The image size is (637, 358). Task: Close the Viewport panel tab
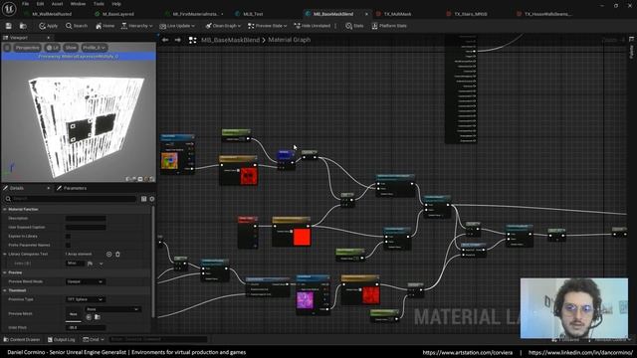[49, 38]
